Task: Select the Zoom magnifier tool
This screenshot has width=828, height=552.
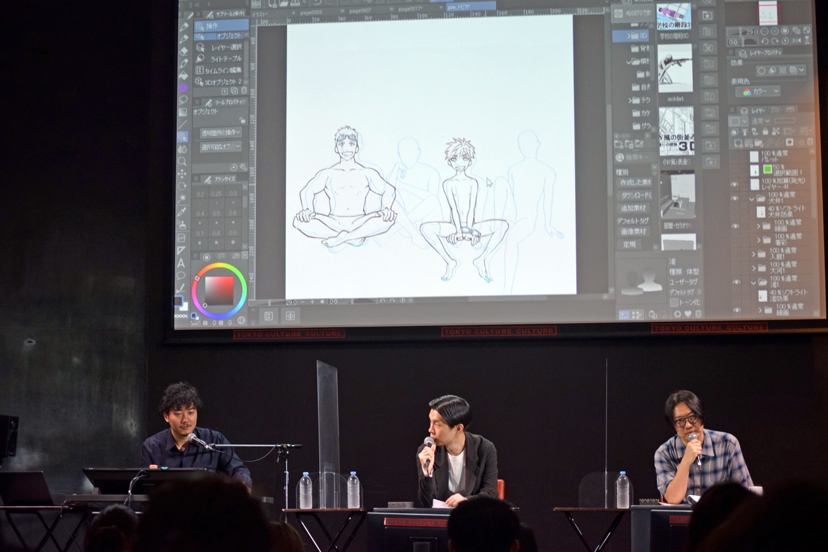Action: point(182,161)
